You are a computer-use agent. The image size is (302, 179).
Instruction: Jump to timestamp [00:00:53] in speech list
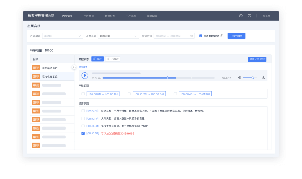click(x=93, y=133)
